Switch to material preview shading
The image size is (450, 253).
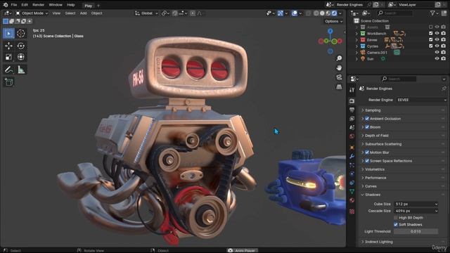coord(328,13)
